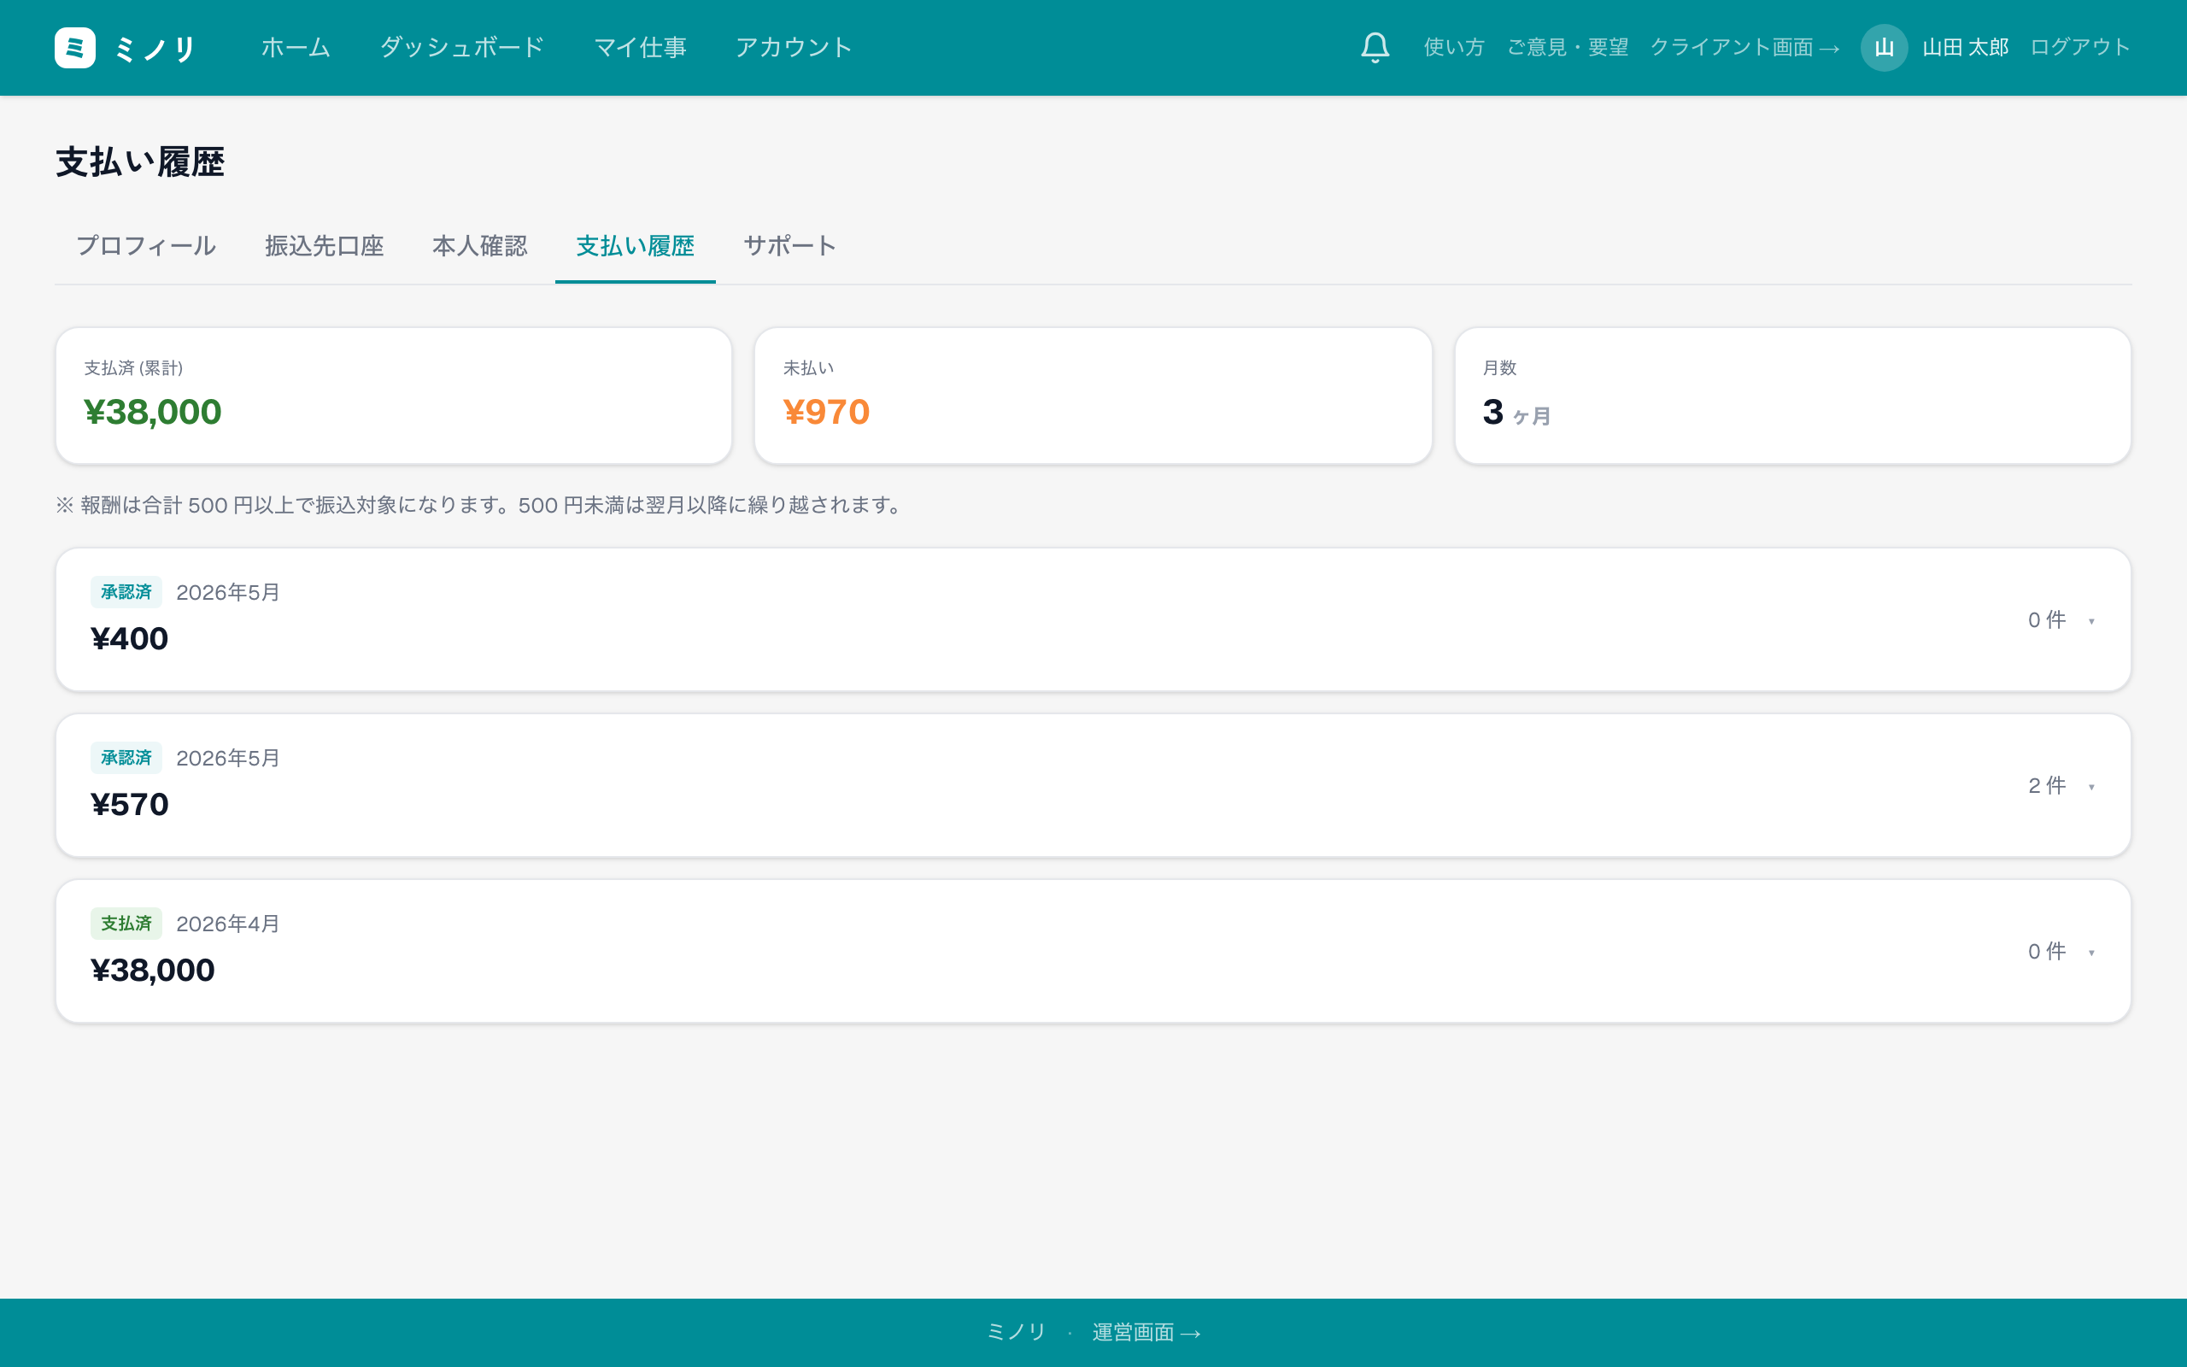Viewport: 2187px width, 1367px height.
Task: Click the 承認済 badge on ¥570 row
Action: [x=126, y=758]
